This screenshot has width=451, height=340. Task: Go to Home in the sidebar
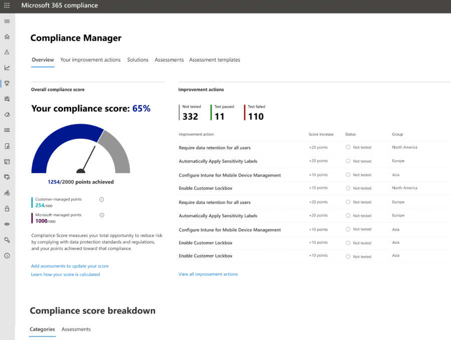tap(7, 37)
